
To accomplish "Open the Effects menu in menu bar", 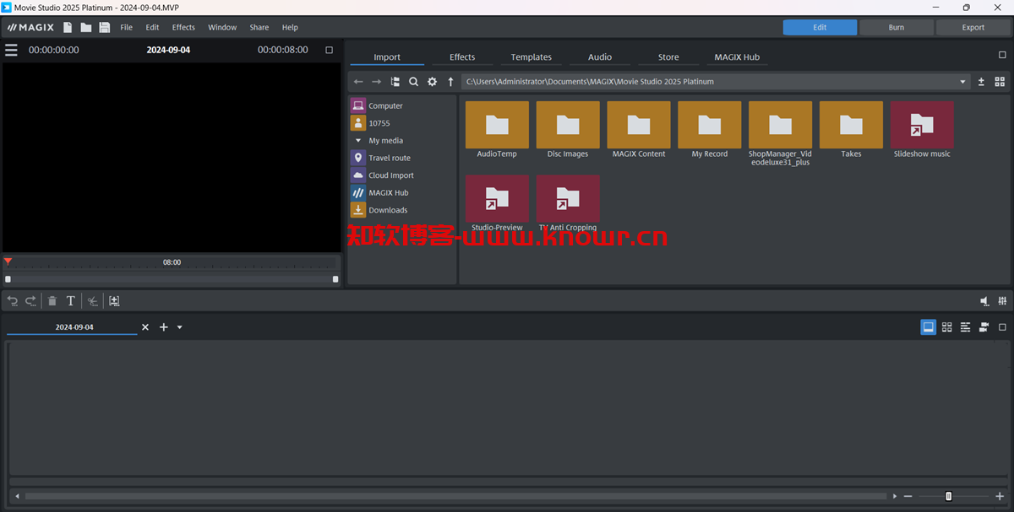I will tap(183, 27).
